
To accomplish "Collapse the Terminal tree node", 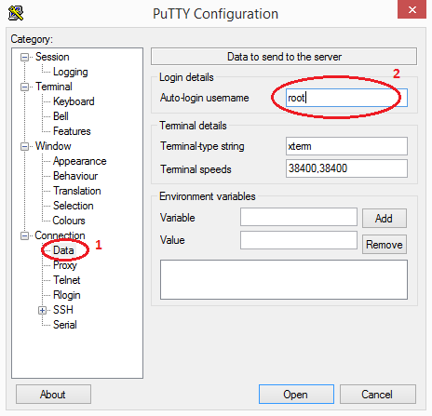I will point(24,87).
